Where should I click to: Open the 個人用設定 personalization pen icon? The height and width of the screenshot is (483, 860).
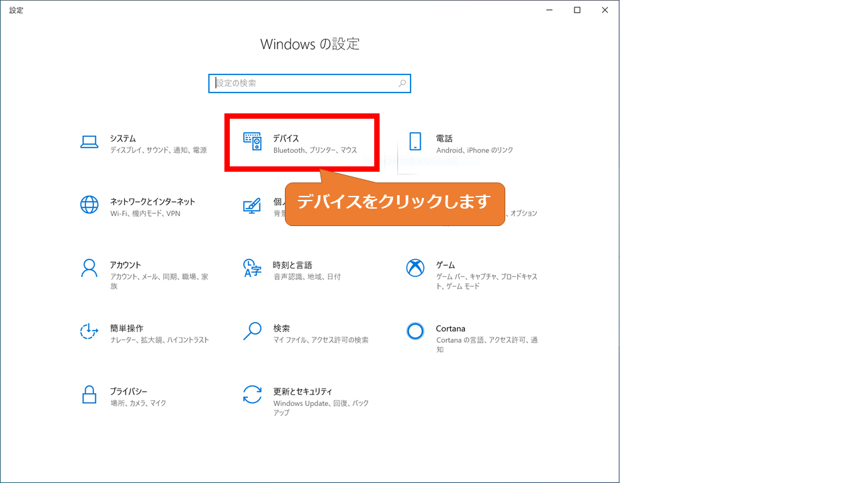pos(251,205)
